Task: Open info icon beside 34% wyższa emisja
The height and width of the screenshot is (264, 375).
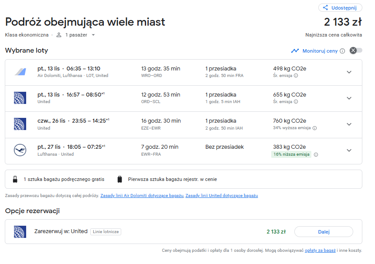Action: click(x=315, y=128)
